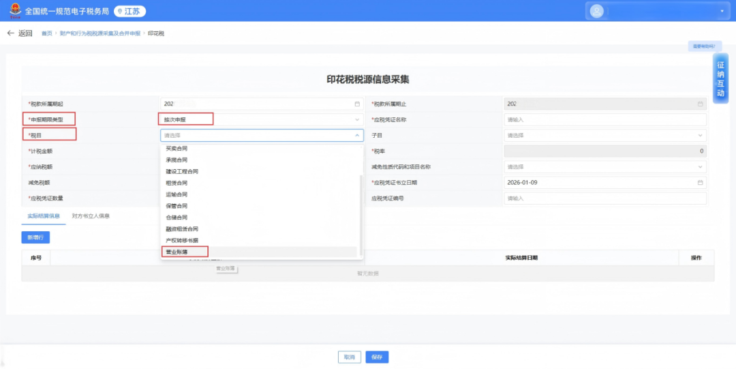Click the 应税凭证名称 input field
This screenshot has width=736, height=369.
click(x=604, y=119)
